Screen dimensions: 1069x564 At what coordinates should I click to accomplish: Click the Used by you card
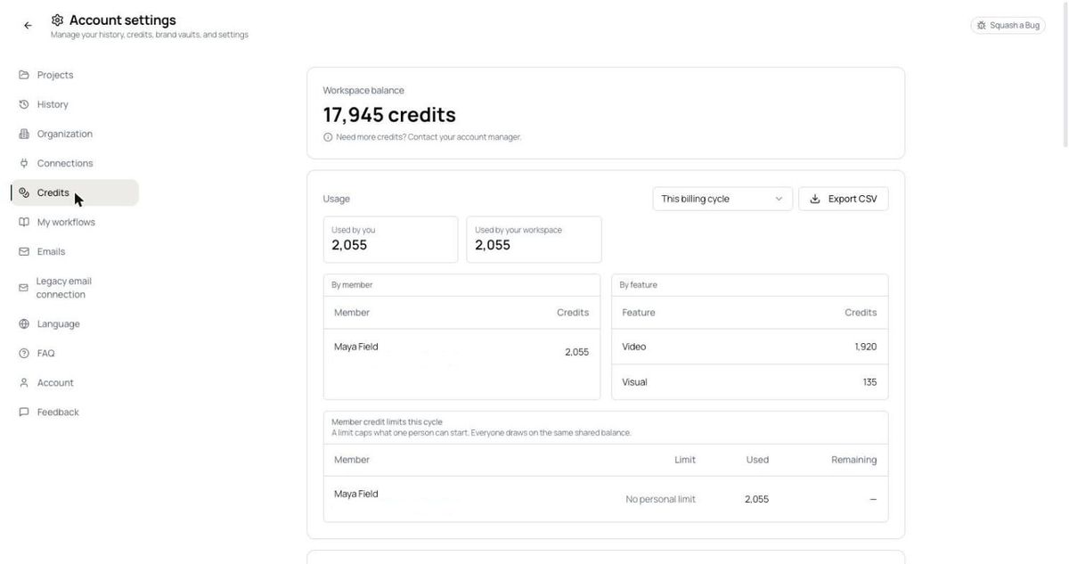click(x=390, y=240)
